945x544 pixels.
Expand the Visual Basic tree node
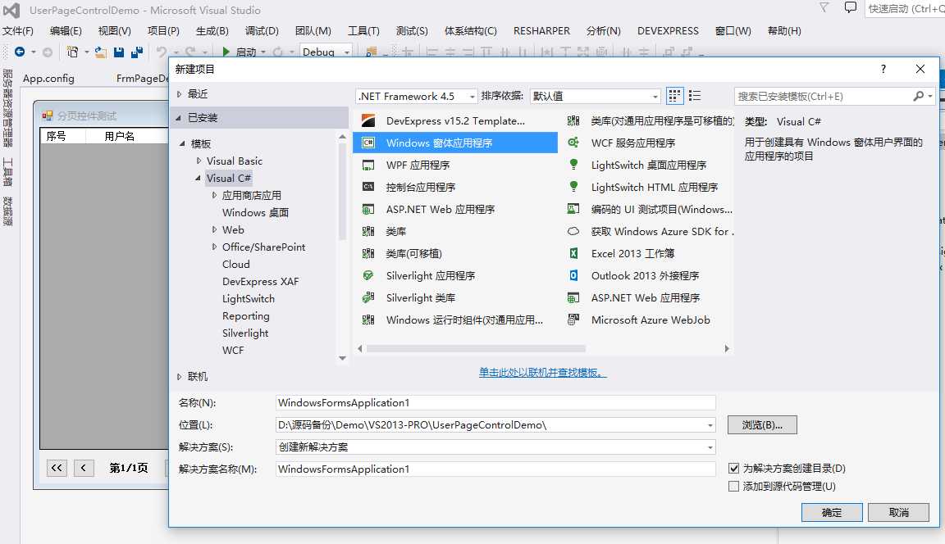pyautogui.click(x=199, y=161)
